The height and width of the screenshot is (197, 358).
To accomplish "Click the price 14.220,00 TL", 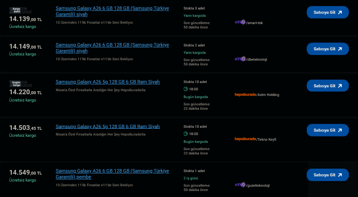I will [x=25, y=92].
